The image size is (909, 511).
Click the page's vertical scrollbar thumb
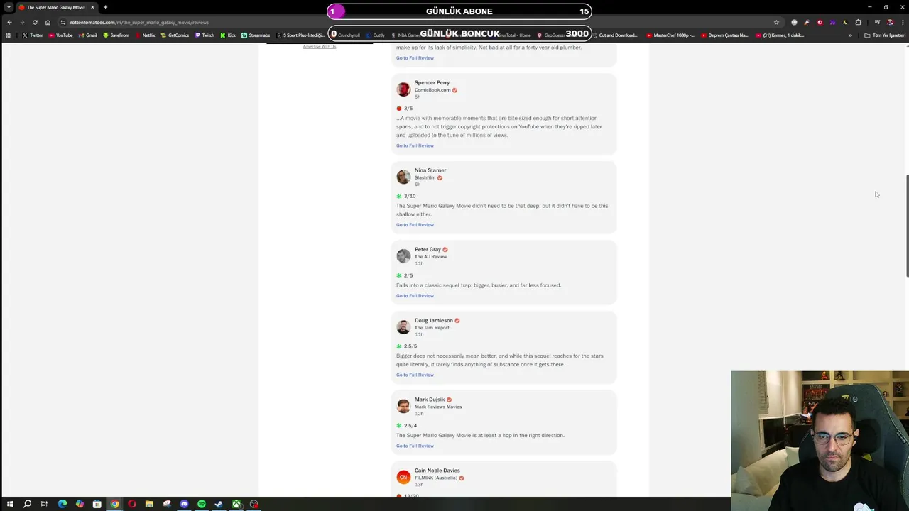(906, 226)
